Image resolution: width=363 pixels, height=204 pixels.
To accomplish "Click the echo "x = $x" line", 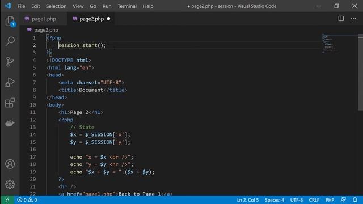I will (102, 157).
